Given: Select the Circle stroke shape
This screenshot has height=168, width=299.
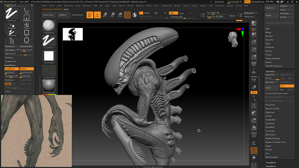Looking at the screenshot, I should point(27,40).
